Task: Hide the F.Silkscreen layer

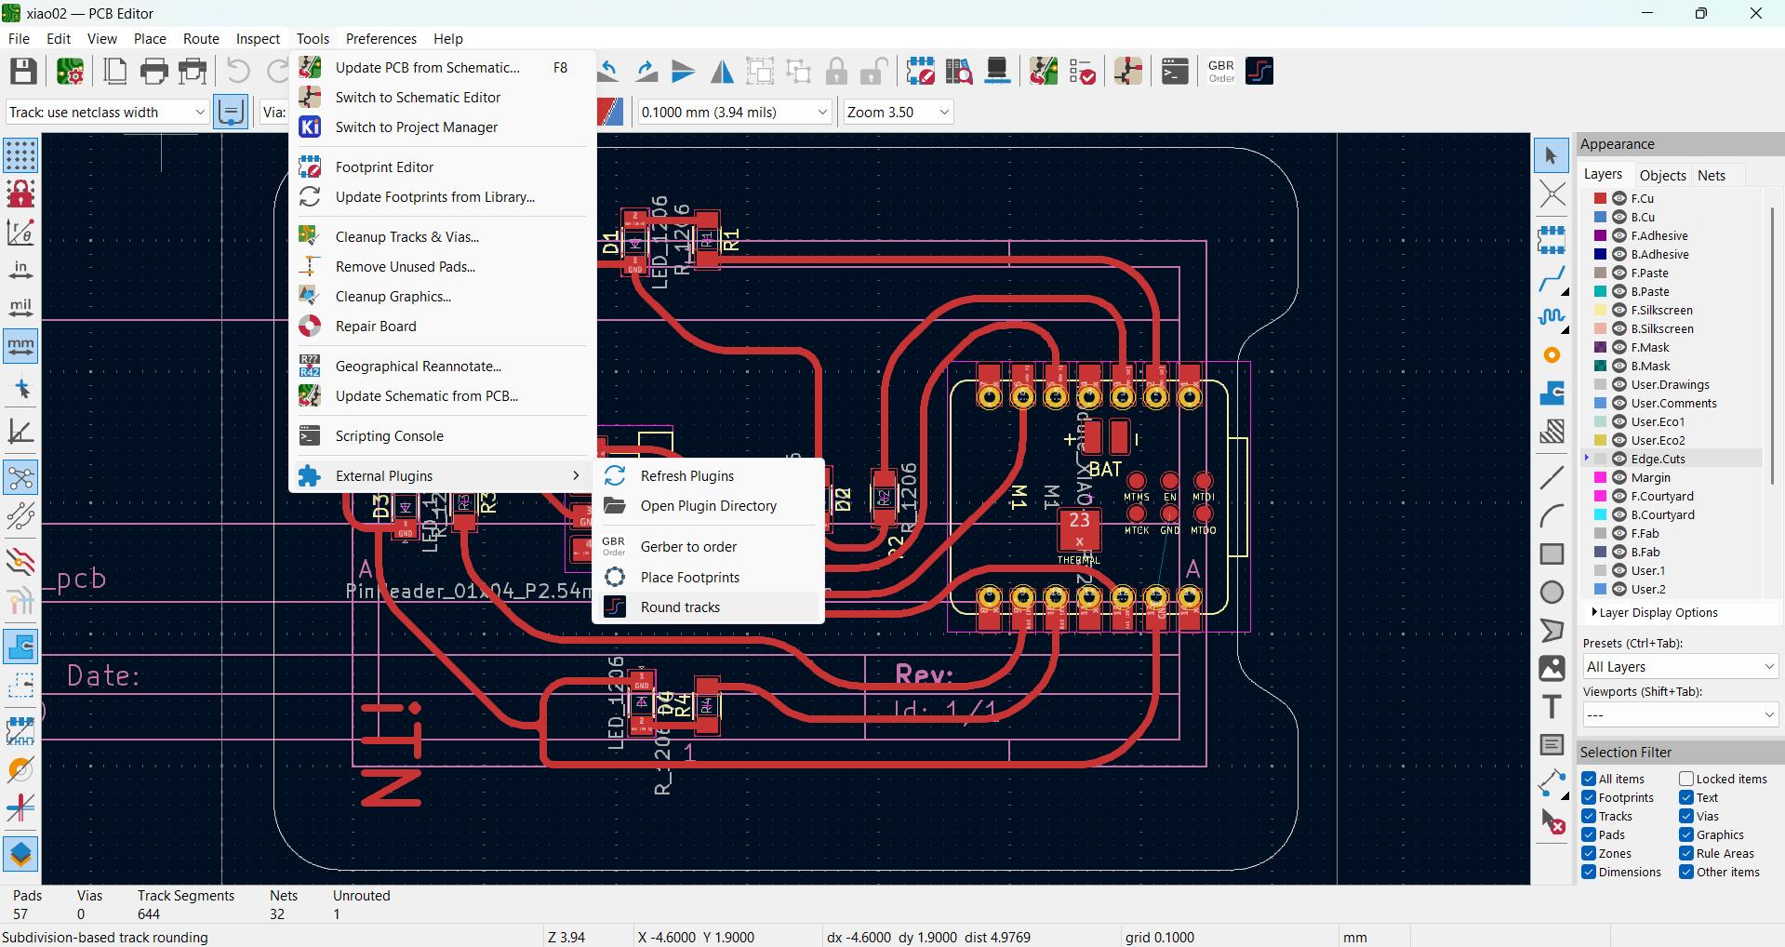Action: click(x=1619, y=310)
